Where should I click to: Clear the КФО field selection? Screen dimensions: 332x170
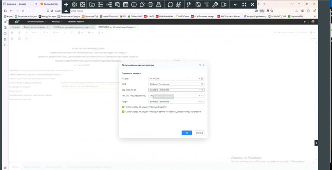pyautogui.click(x=202, y=84)
